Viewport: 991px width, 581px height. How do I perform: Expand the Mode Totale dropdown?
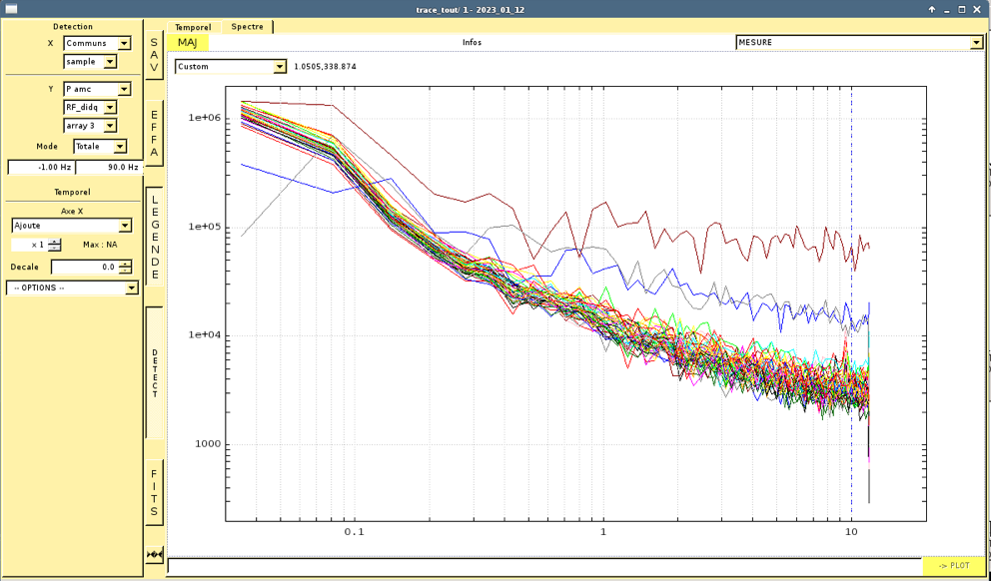(100, 147)
